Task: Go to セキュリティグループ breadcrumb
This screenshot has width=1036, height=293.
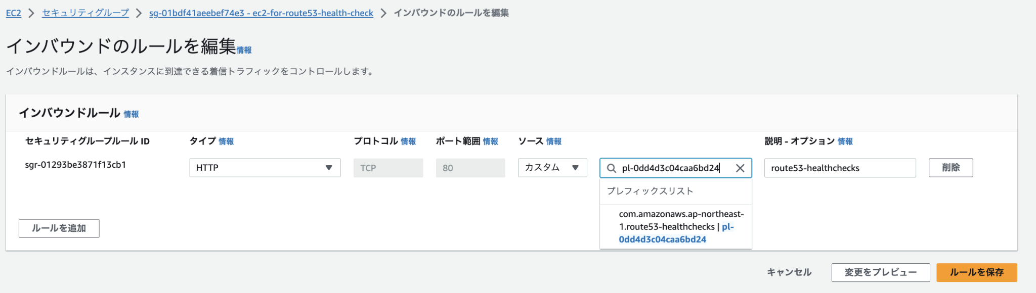Action: tap(85, 13)
